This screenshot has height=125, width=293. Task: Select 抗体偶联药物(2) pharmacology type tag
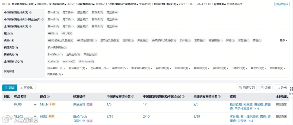pos(57,47)
